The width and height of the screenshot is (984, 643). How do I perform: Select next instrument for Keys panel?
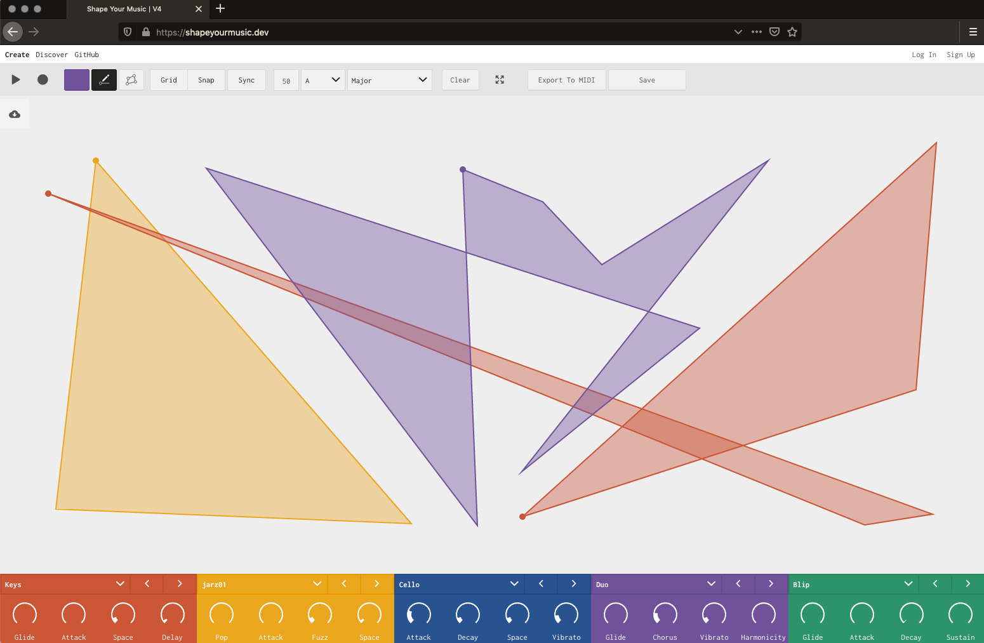point(180,584)
